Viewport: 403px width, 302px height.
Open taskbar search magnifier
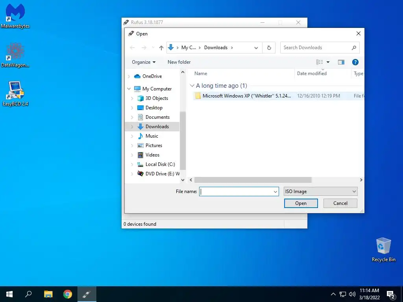pos(28,294)
